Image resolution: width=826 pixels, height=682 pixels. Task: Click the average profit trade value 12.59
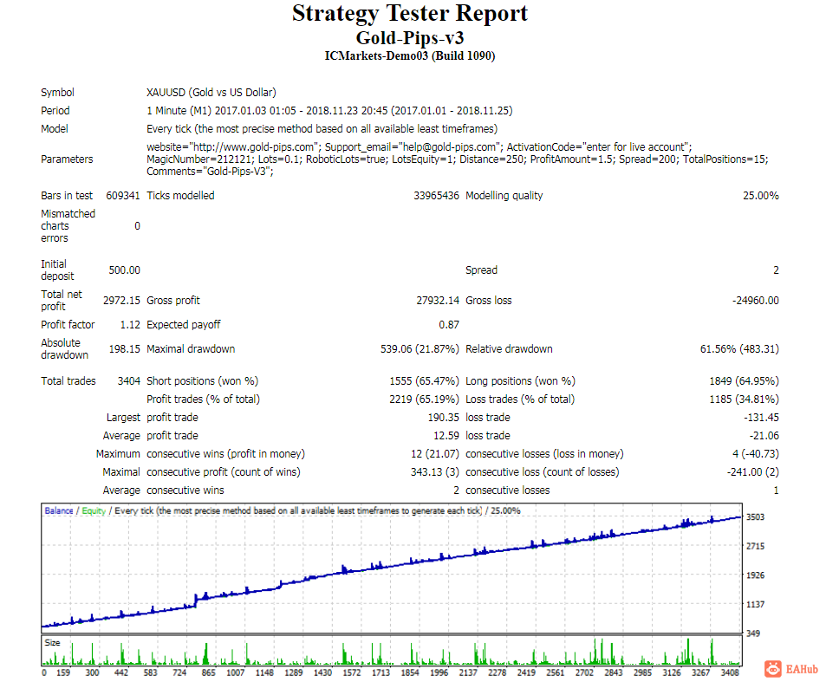[446, 436]
